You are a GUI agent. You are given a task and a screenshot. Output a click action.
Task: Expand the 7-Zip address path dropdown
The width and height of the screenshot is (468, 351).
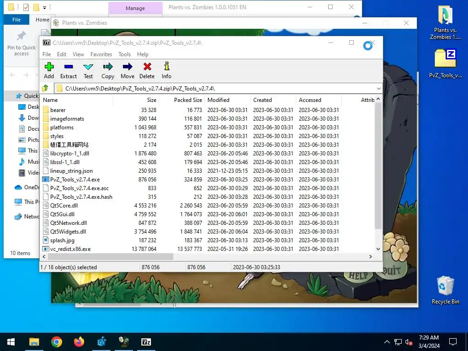(x=378, y=89)
